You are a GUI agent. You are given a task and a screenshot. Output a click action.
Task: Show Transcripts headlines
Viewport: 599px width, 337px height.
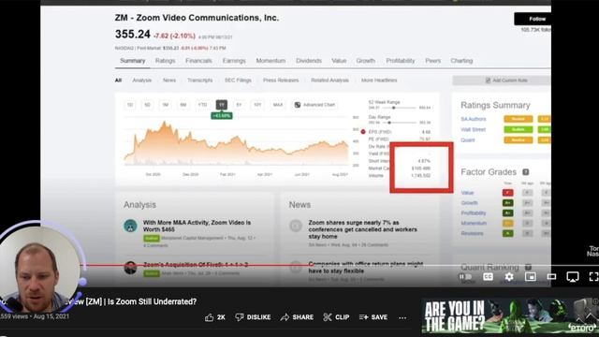(199, 81)
